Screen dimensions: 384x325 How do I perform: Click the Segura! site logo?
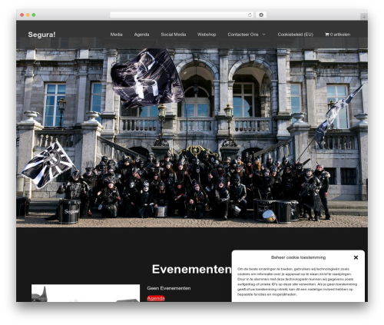(x=41, y=35)
